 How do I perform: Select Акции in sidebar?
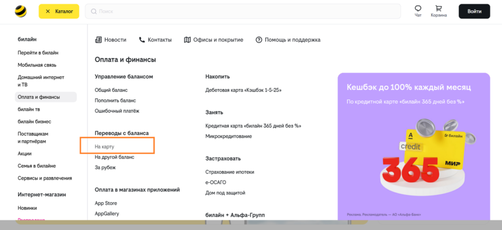[24, 154]
